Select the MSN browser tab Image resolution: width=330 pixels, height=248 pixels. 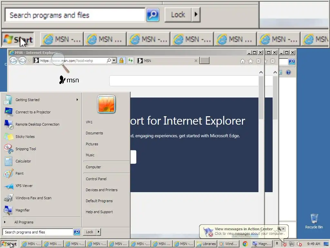coord(167,61)
